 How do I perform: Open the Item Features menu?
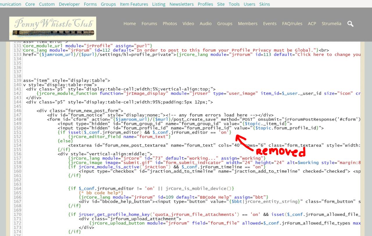point(134,4)
